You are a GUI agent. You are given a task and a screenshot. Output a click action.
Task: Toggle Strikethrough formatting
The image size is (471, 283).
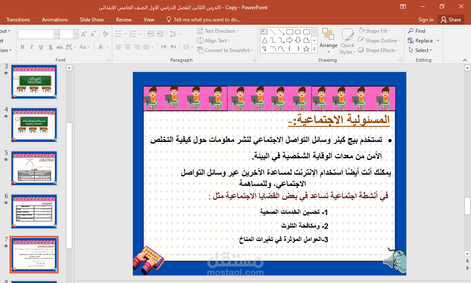click(x=60, y=47)
